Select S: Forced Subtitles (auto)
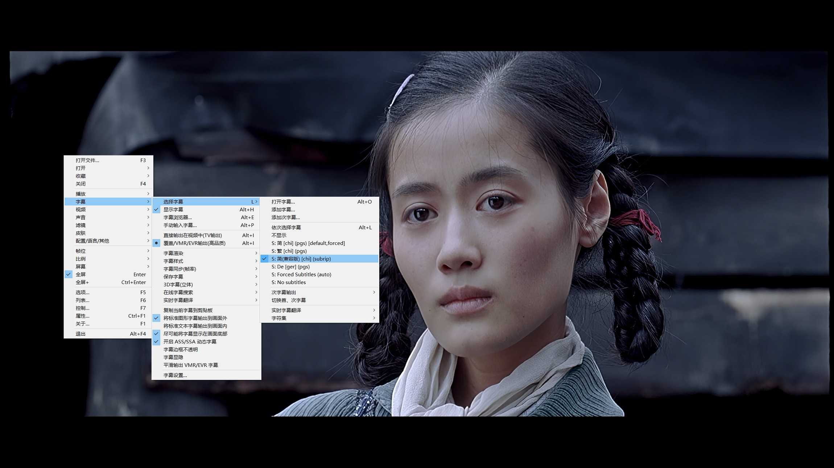Screen dimensions: 834x468 tap(319, 275)
